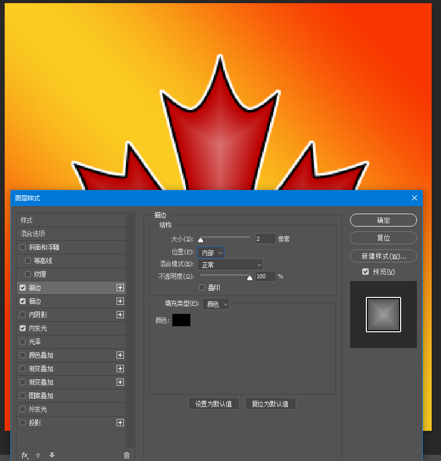
Task: Click the 设置为默认值 button
Action: click(x=214, y=404)
